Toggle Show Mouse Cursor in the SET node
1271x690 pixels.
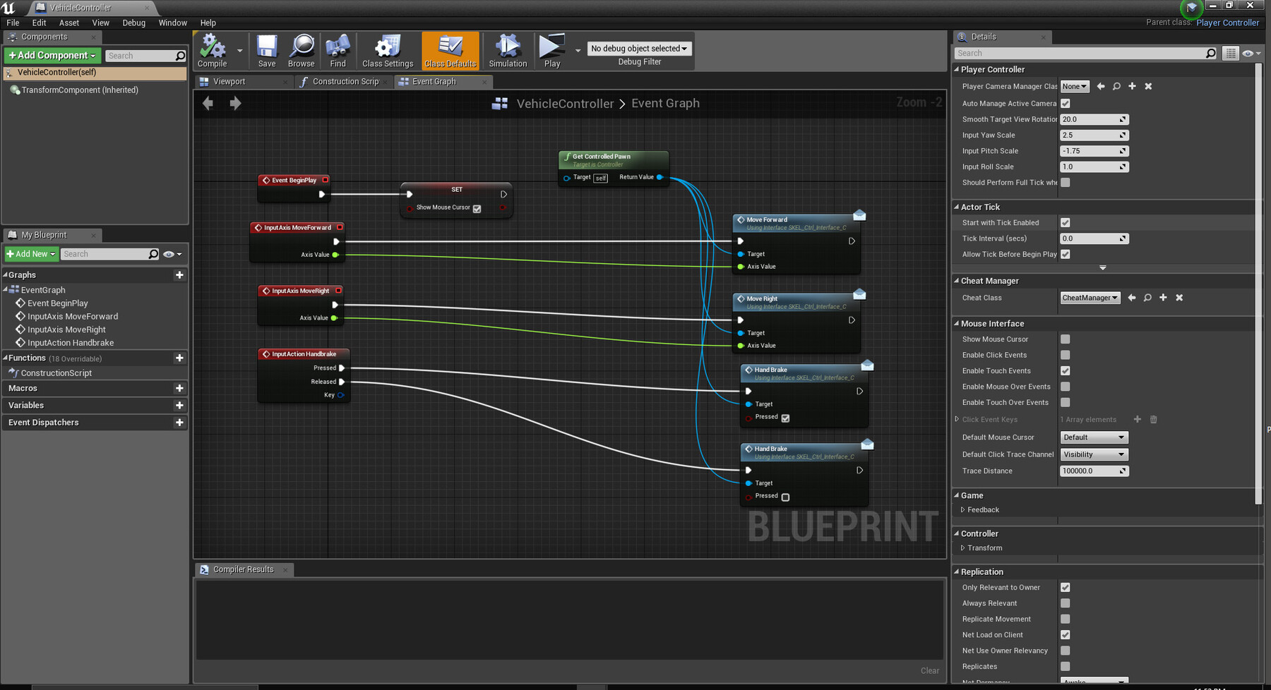pos(477,209)
